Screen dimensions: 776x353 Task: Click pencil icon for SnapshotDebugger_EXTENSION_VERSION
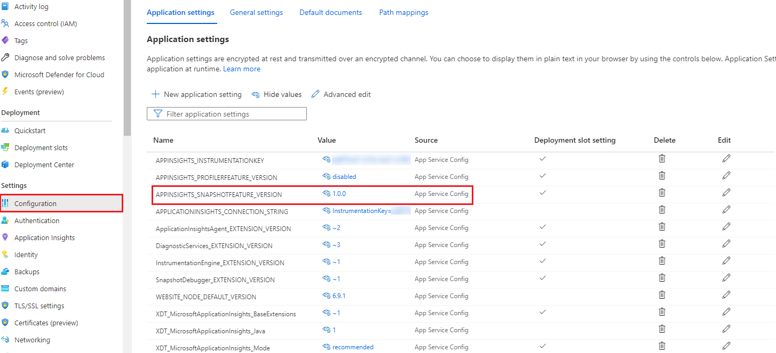tap(726, 278)
